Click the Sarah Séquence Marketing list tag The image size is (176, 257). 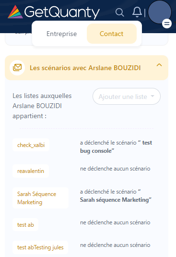coord(40,198)
